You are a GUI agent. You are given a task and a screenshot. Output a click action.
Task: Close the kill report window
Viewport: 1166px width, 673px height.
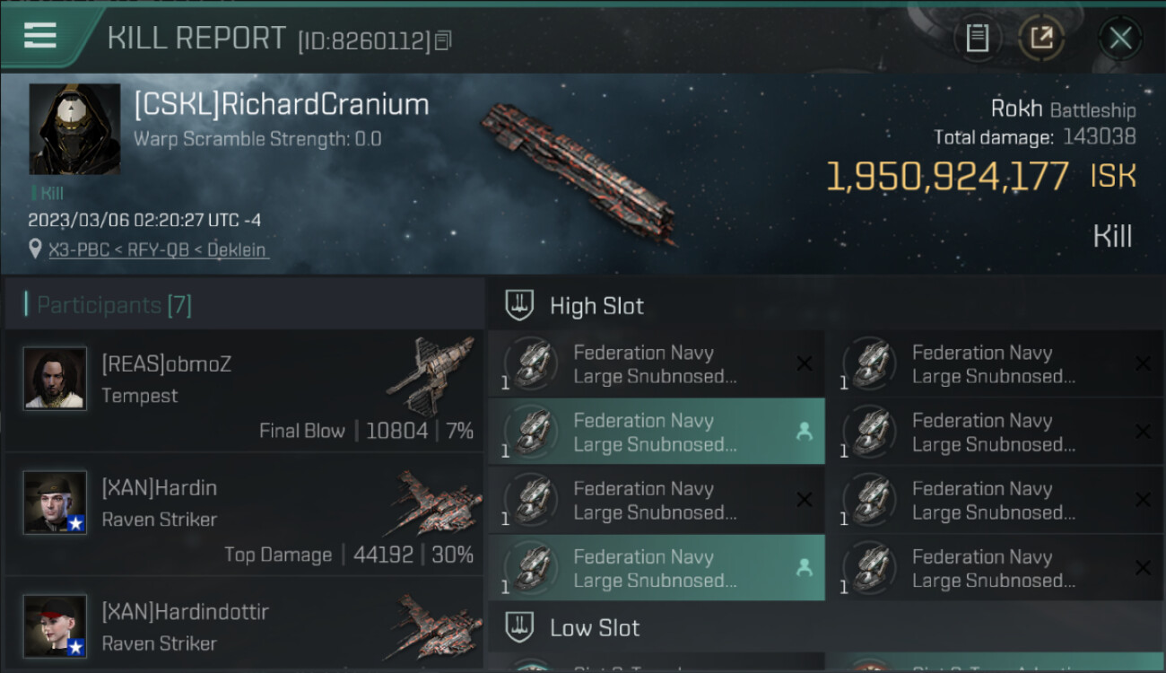point(1119,38)
